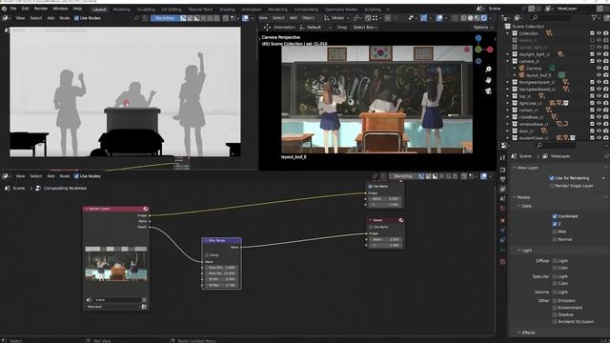Click the green Y axis of the navigation gizmo

click(478, 50)
